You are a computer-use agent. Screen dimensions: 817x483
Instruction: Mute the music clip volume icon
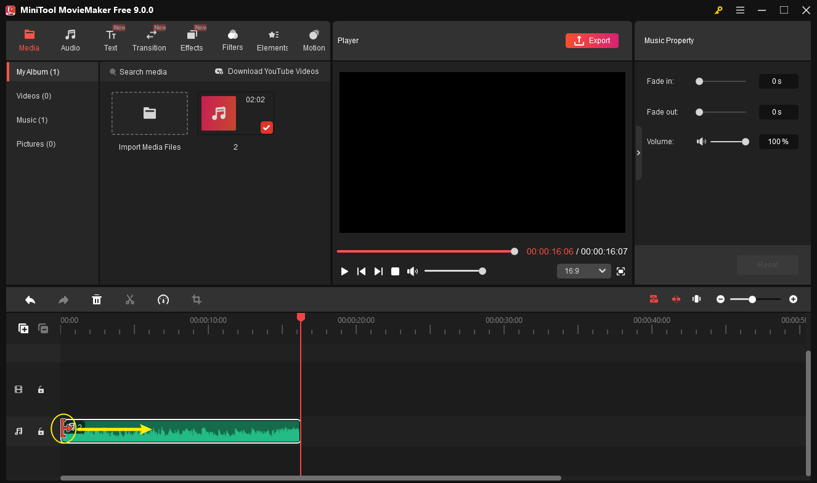pos(701,142)
